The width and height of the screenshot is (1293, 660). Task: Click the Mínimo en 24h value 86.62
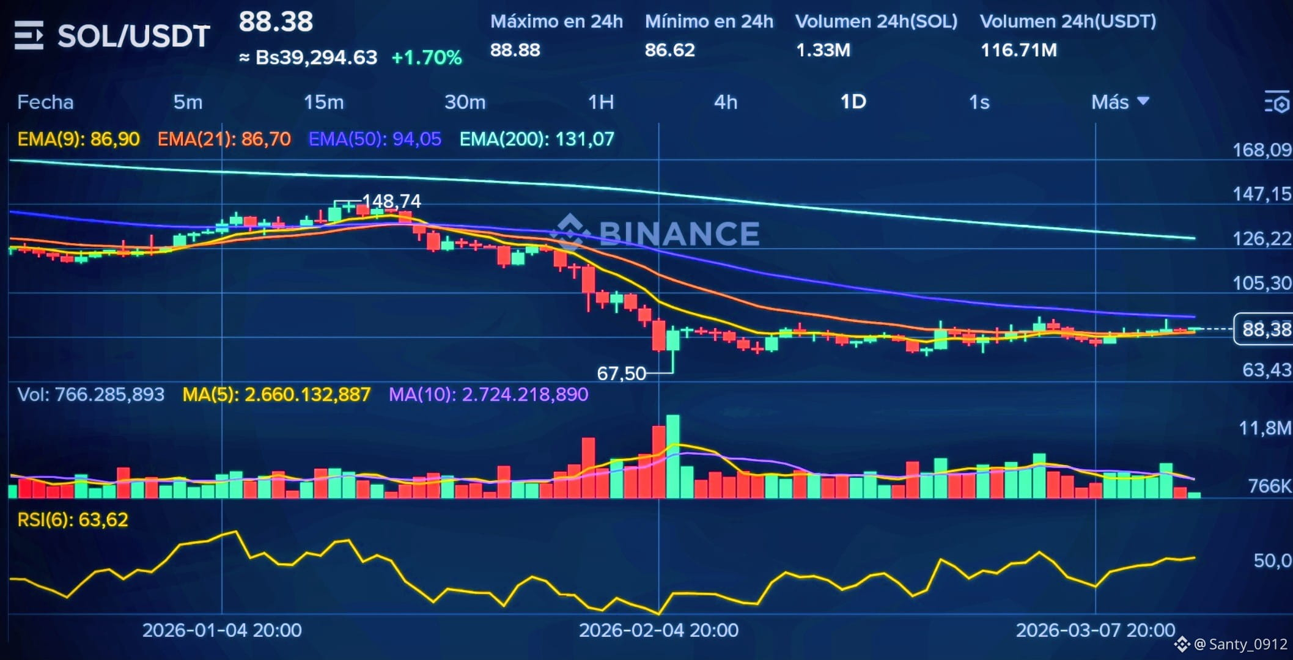click(x=670, y=50)
